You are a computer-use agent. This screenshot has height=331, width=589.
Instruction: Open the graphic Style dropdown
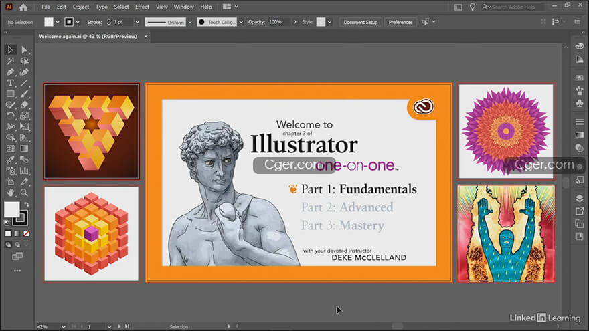click(x=329, y=22)
